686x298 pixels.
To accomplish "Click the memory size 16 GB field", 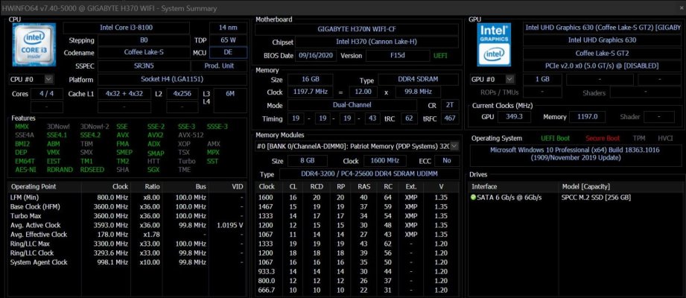I will pos(310,80).
